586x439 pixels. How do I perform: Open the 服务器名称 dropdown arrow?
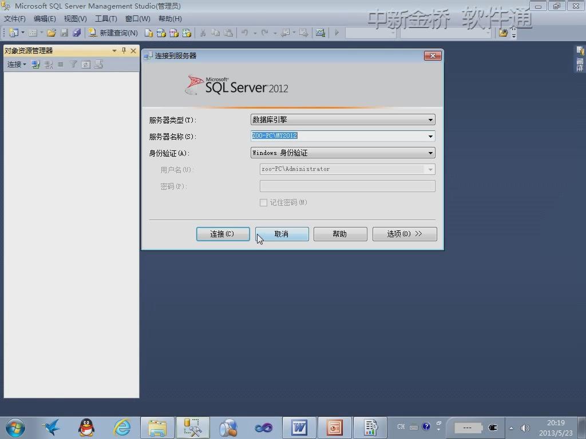[430, 136]
